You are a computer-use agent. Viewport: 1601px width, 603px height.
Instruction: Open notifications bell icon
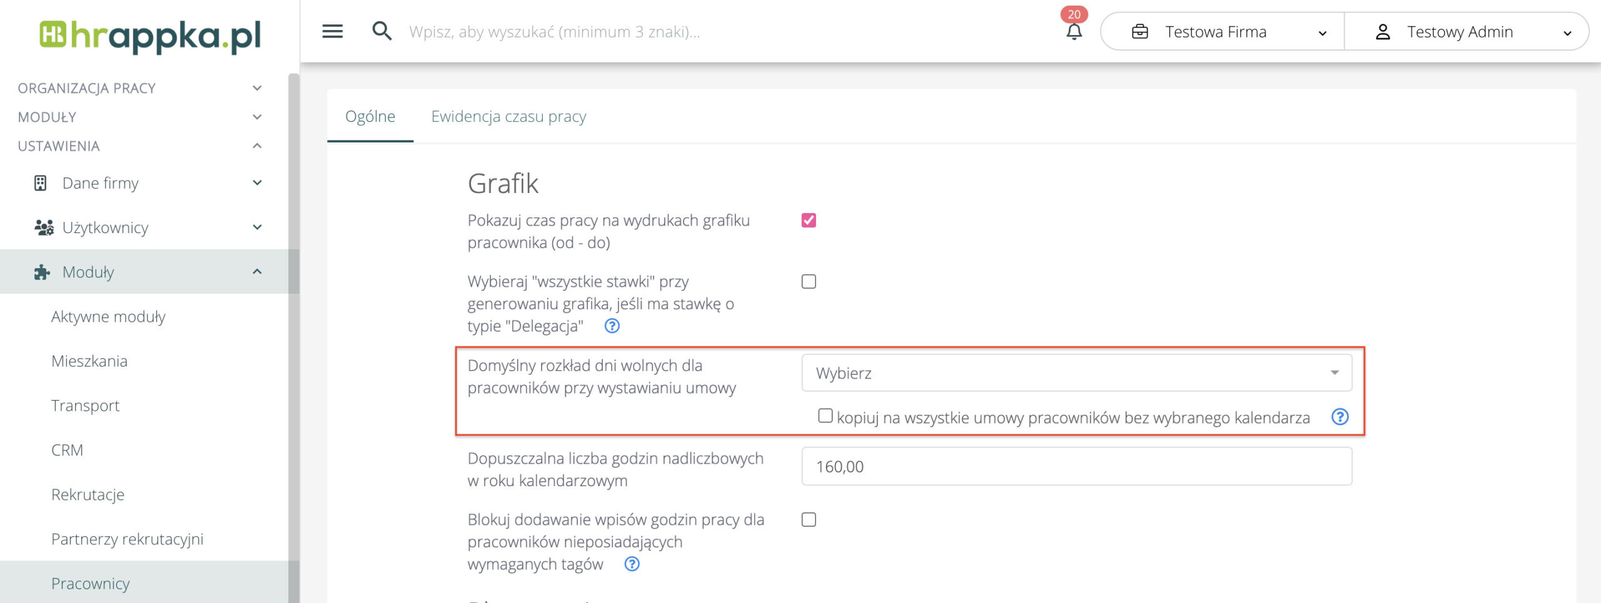pos(1074,31)
